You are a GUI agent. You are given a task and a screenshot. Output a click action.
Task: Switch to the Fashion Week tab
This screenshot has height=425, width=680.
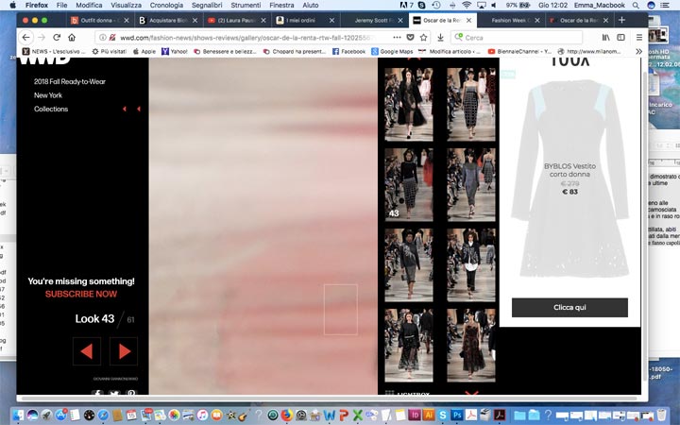[x=510, y=21]
